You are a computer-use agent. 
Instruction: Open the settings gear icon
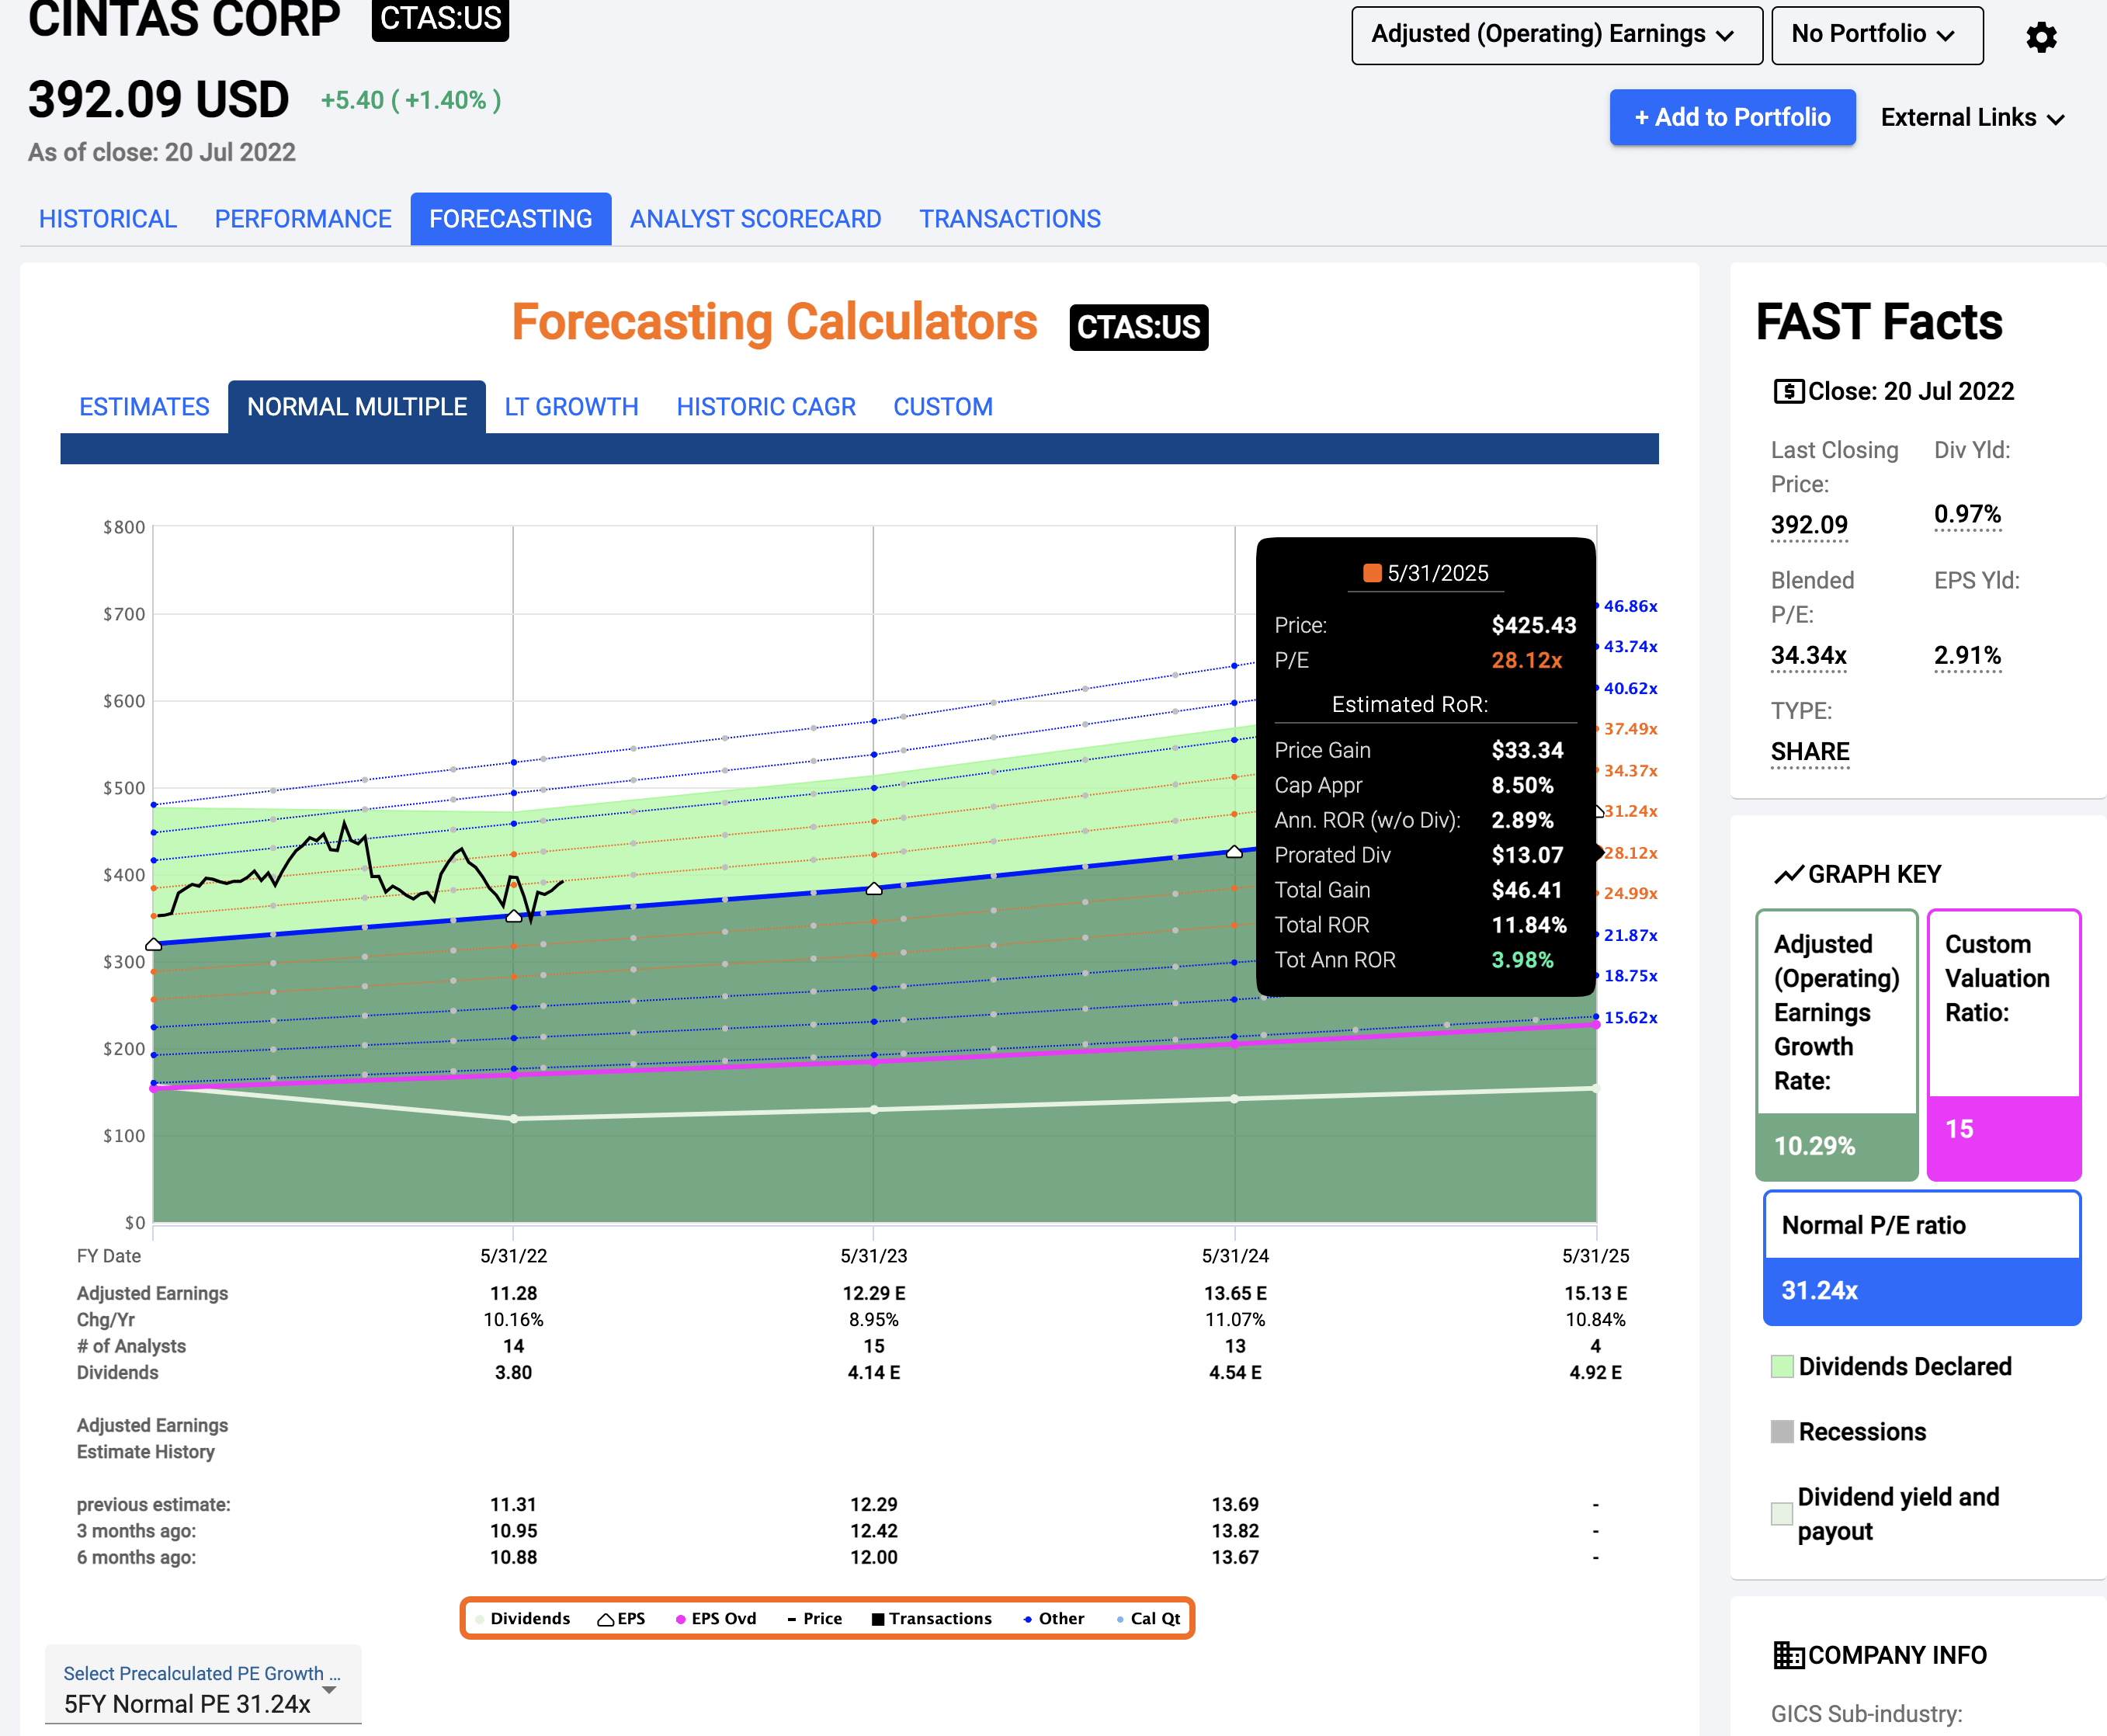(2041, 37)
